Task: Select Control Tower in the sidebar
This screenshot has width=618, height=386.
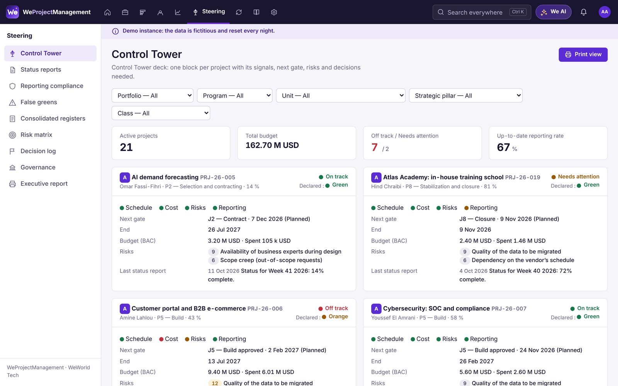Action: pos(51,53)
